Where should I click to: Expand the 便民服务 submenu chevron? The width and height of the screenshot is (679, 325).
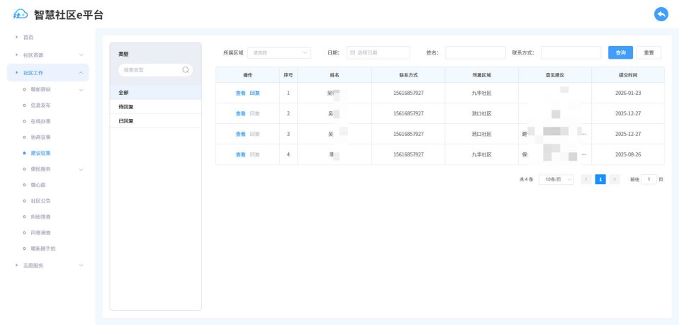(x=81, y=169)
